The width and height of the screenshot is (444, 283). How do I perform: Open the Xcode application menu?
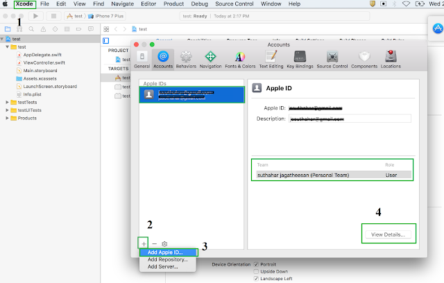point(24,4)
